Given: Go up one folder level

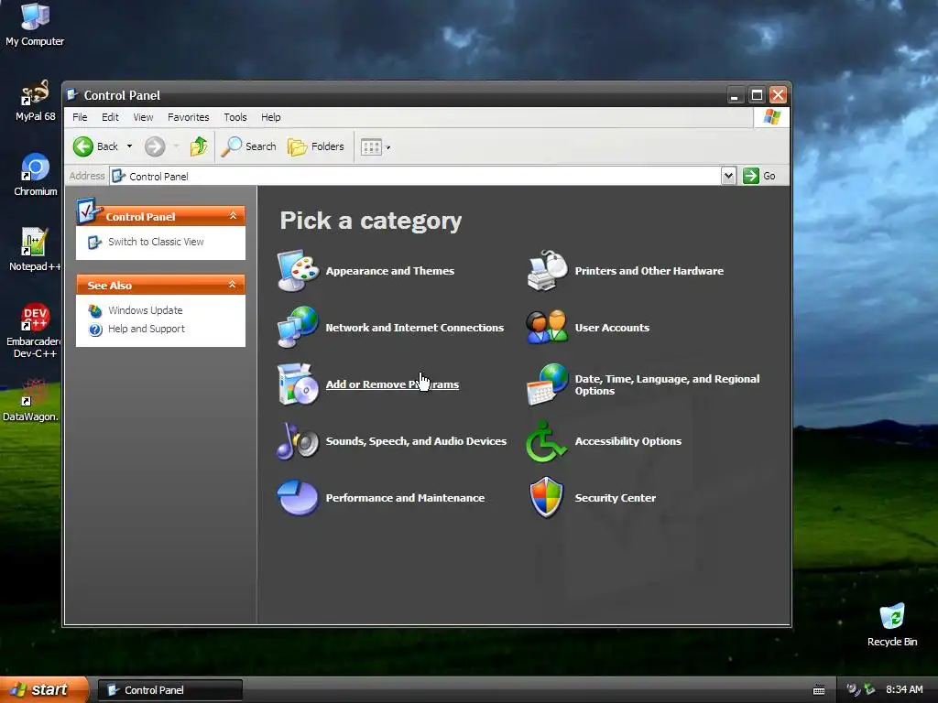Looking at the screenshot, I should (199, 146).
